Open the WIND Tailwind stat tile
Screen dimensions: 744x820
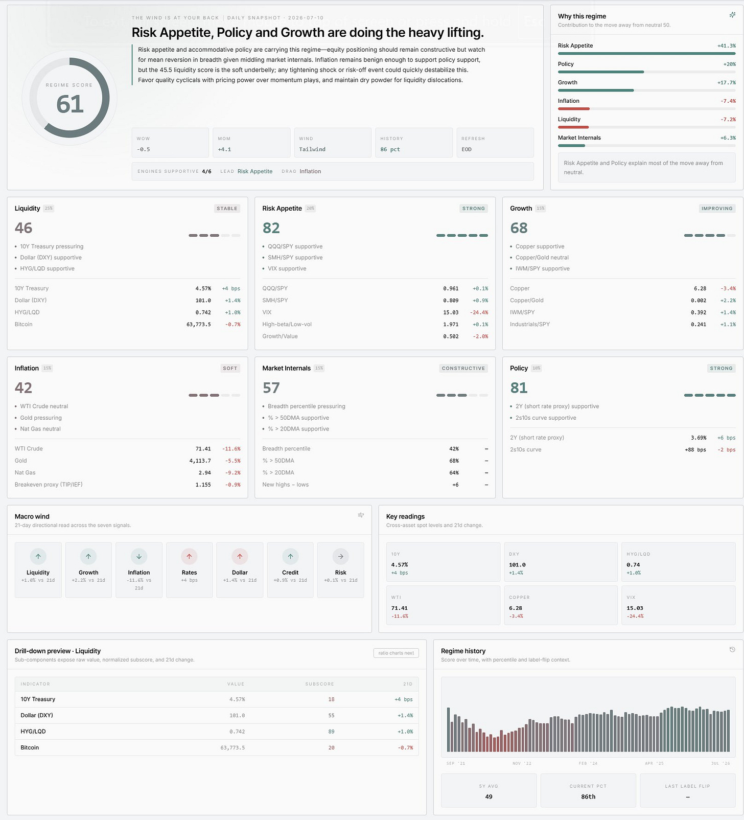pyautogui.click(x=333, y=143)
